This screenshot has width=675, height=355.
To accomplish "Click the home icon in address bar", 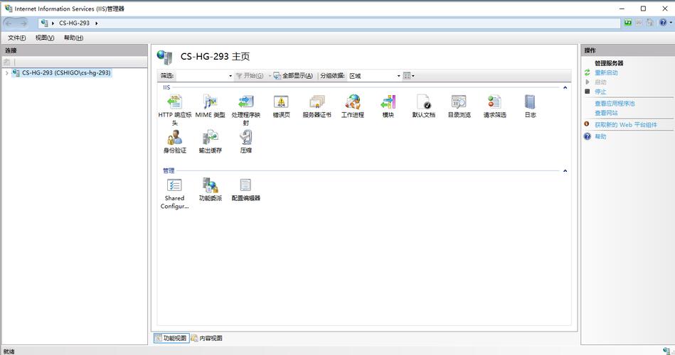I will 649,23.
